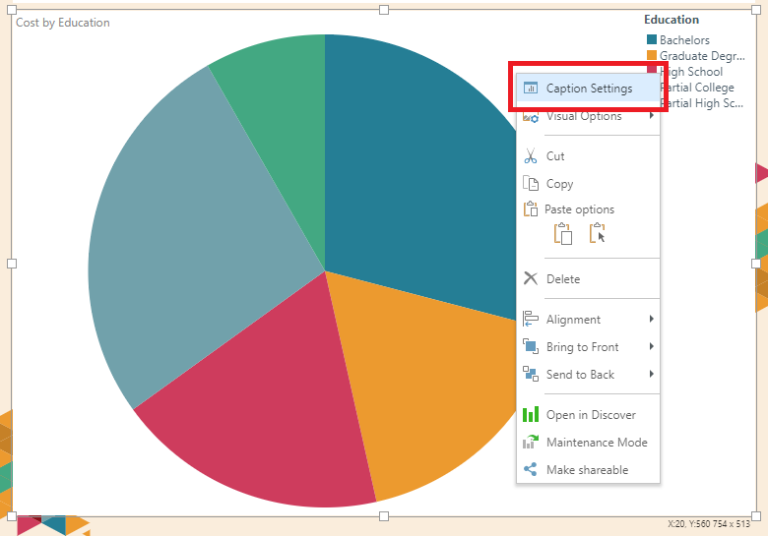Click the Cut scissors icon
768x536 pixels.
pyautogui.click(x=531, y=156)
